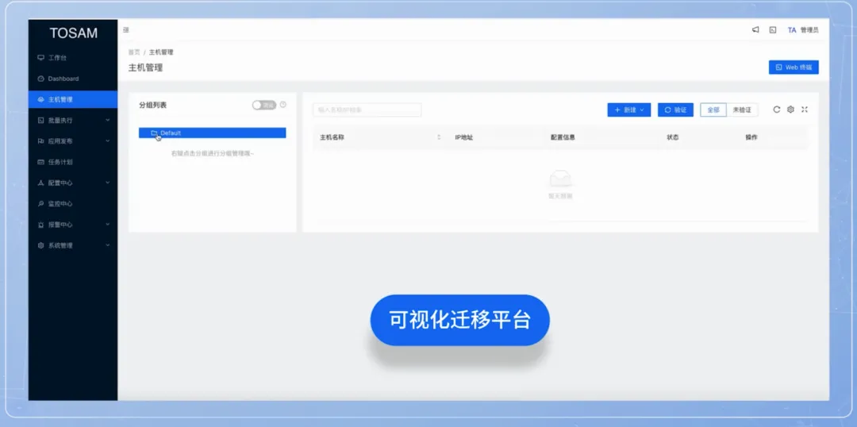Open table column settings gear icon

point(790,110)
